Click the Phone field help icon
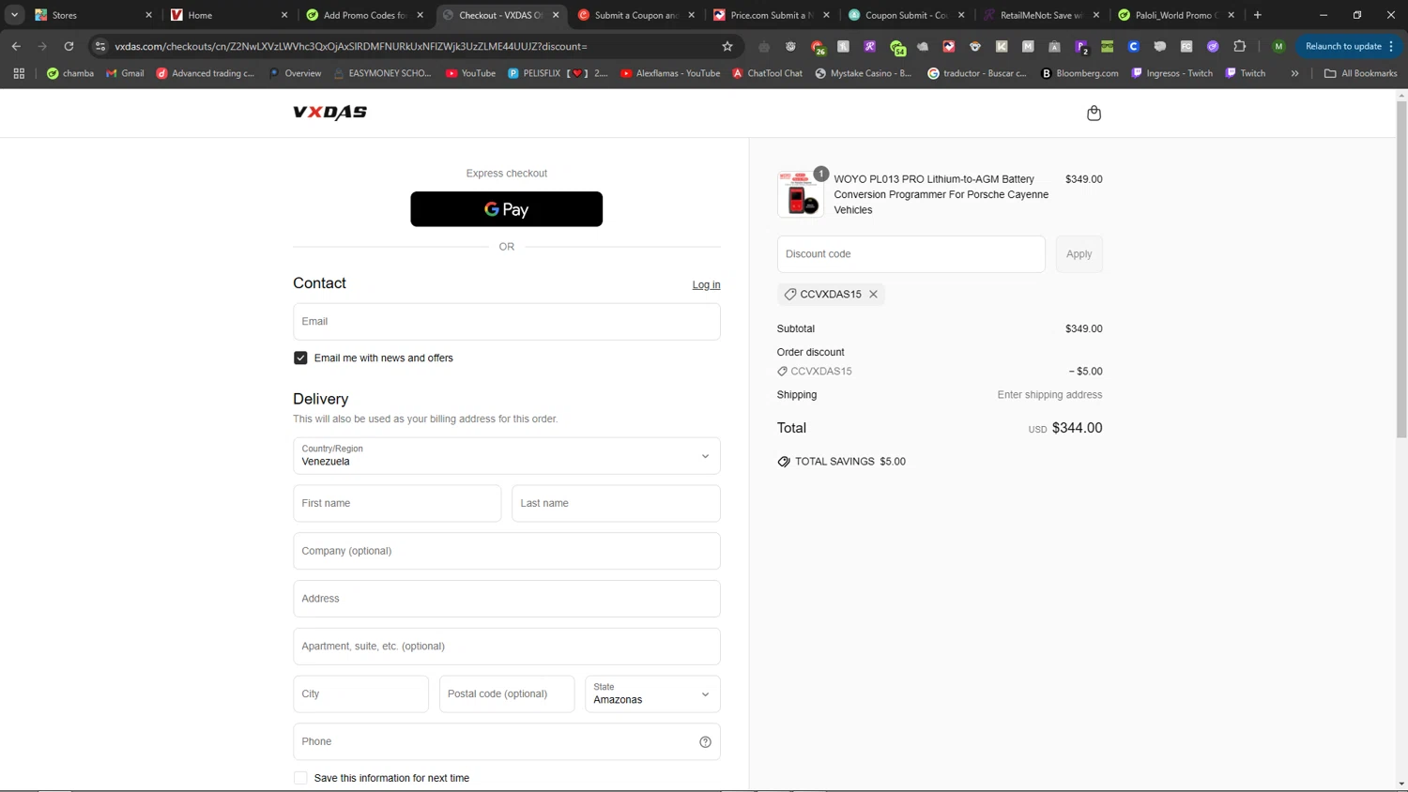The height and width of the screenshot is (792, 1408). pyautogui.click(x=705, y=742)
